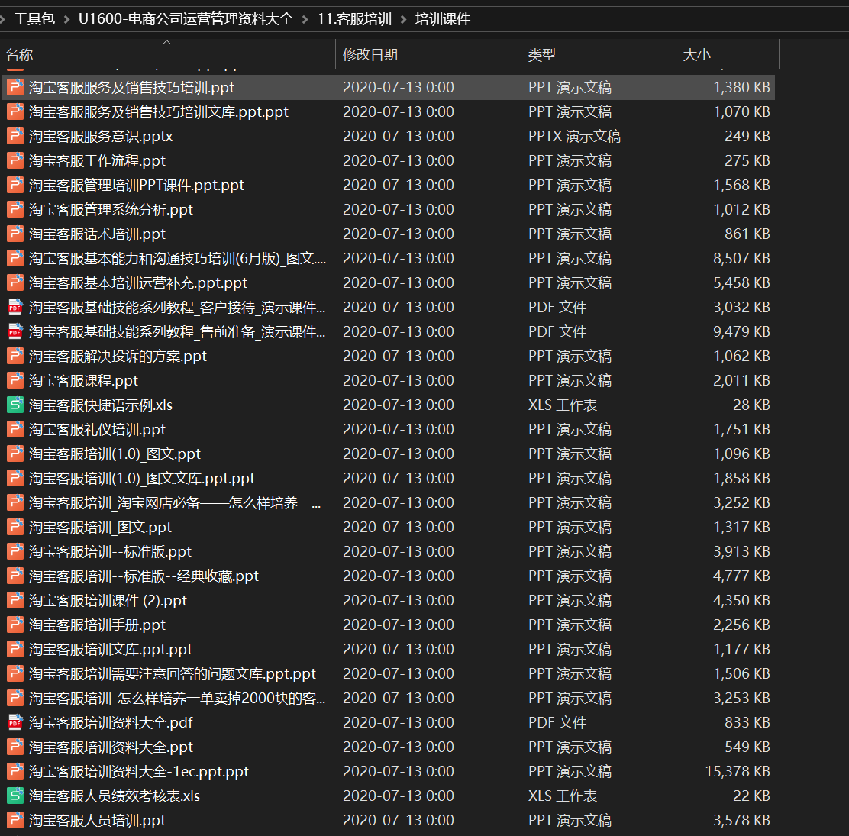Select the PPT icon of 淘宝客服培训手册.ppt
Image resolution: width=849 pixels, height=836 pixels.
point(15,625)
